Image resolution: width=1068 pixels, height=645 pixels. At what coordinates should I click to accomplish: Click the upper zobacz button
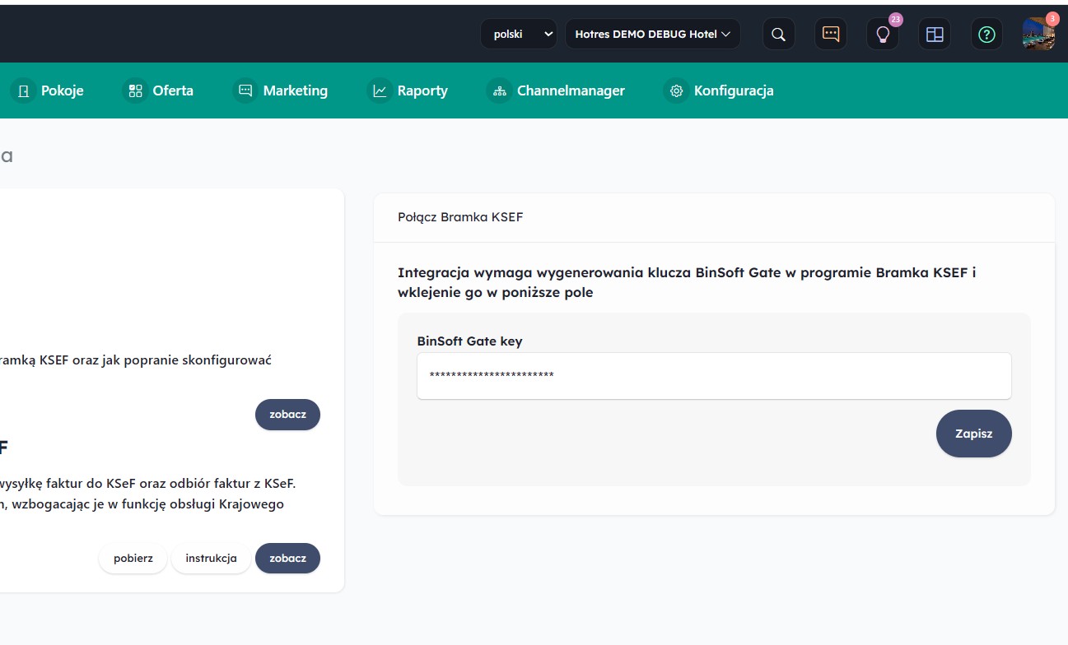tap(287, 415)
